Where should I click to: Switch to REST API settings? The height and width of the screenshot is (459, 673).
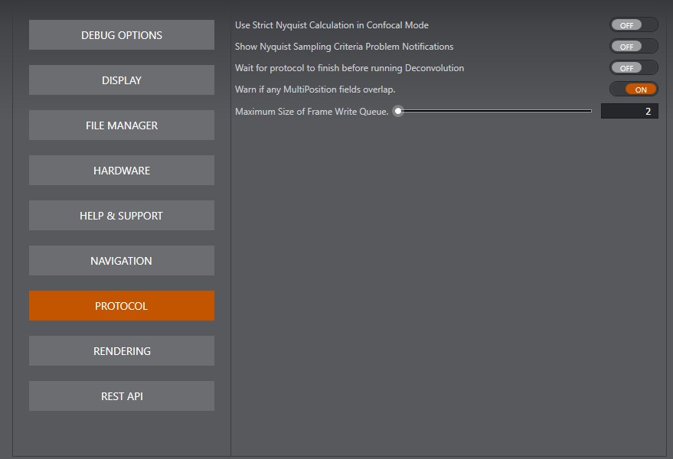(122, 396)
